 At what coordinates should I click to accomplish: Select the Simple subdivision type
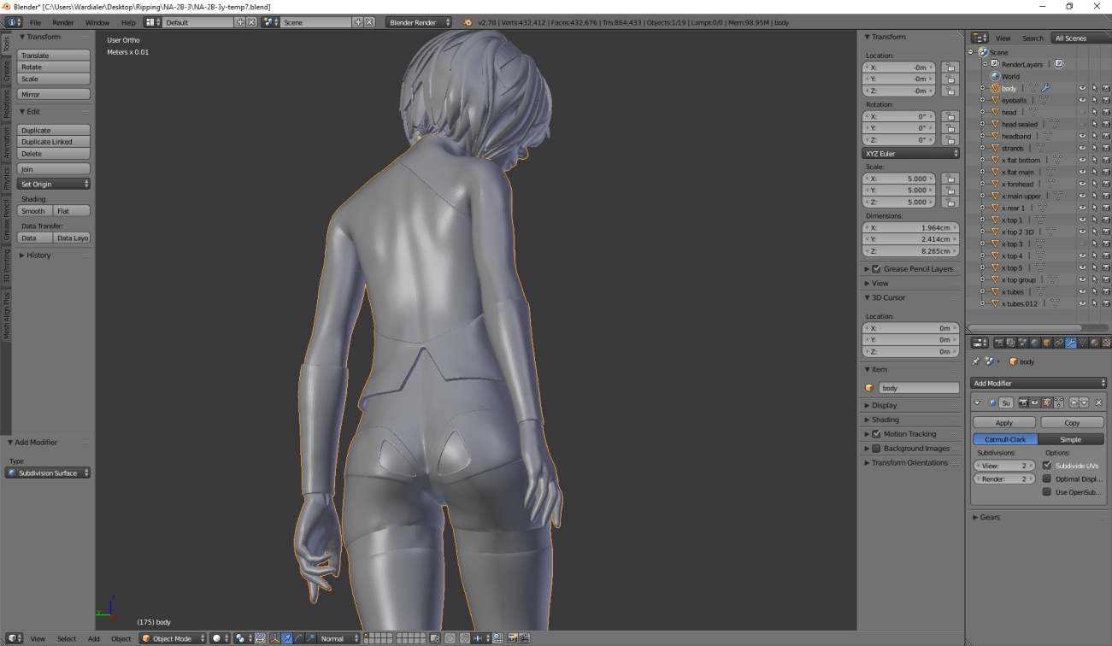tap(1071, 439)
